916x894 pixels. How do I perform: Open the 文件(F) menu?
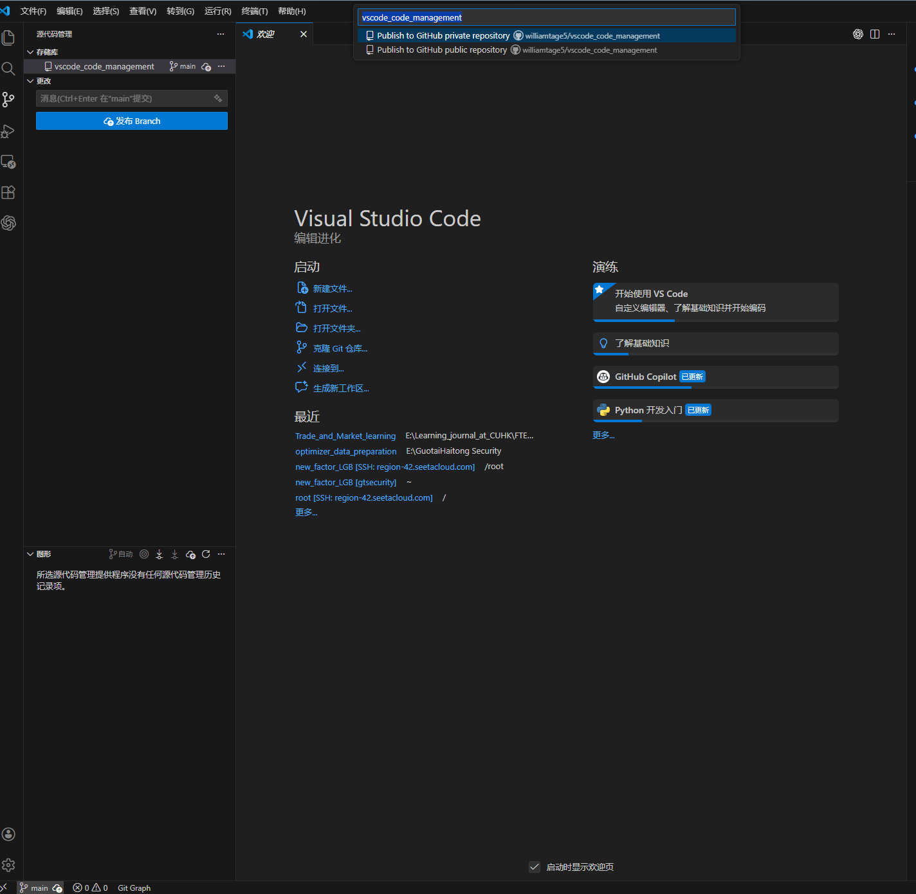point(33,11)
